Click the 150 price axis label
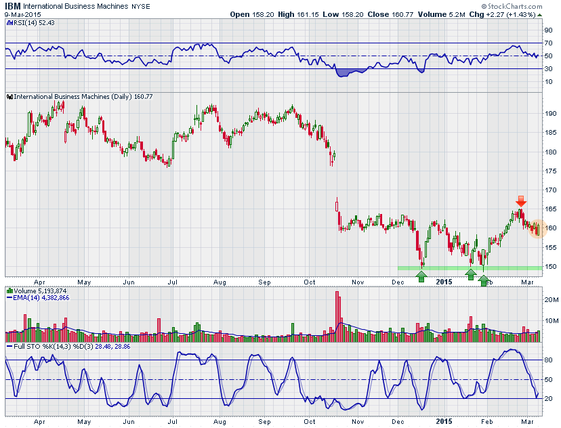 pyautogui.click(x=550, y=266)
